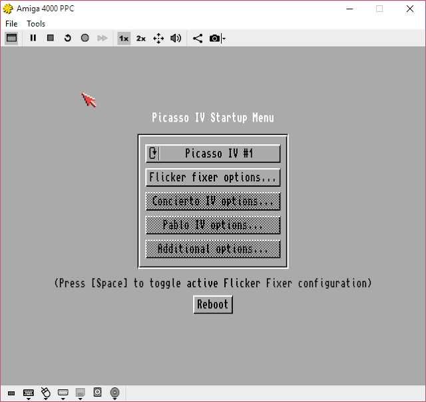Screen dimensions: 426x402
Task: Expand the dropdown arrow under mouse icon
Action: click(46, 399)
